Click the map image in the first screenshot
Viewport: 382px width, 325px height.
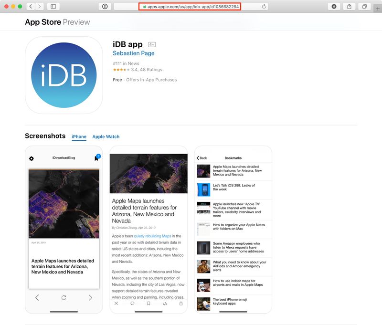(x=64, y=204)
